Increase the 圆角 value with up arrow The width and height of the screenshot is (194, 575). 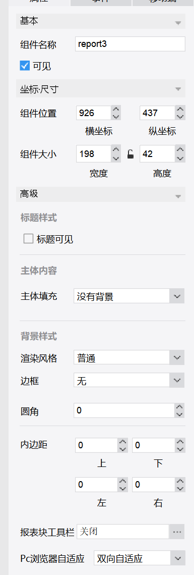(179, 407)
